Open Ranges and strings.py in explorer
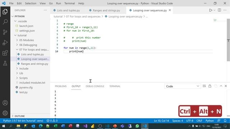Viewport: 230px width, 129px height. coord(31,64)
